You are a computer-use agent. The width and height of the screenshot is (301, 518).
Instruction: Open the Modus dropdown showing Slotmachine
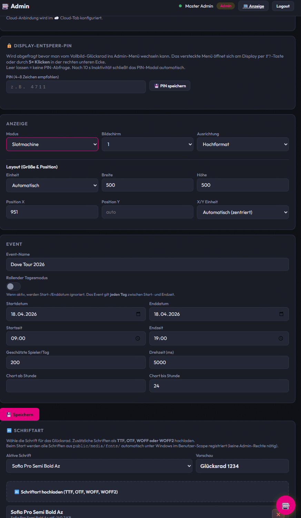52,144
